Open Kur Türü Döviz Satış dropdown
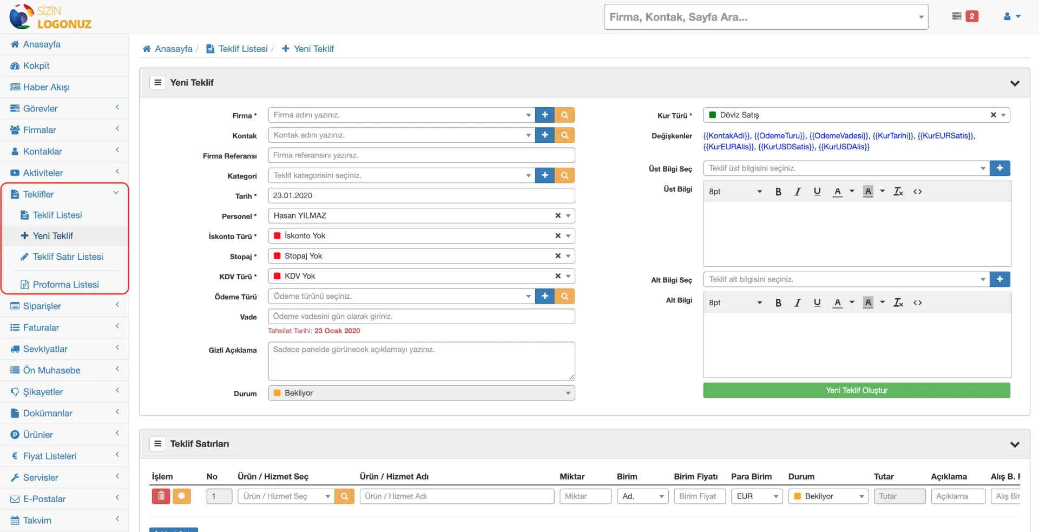 click(x=857, y=115)
